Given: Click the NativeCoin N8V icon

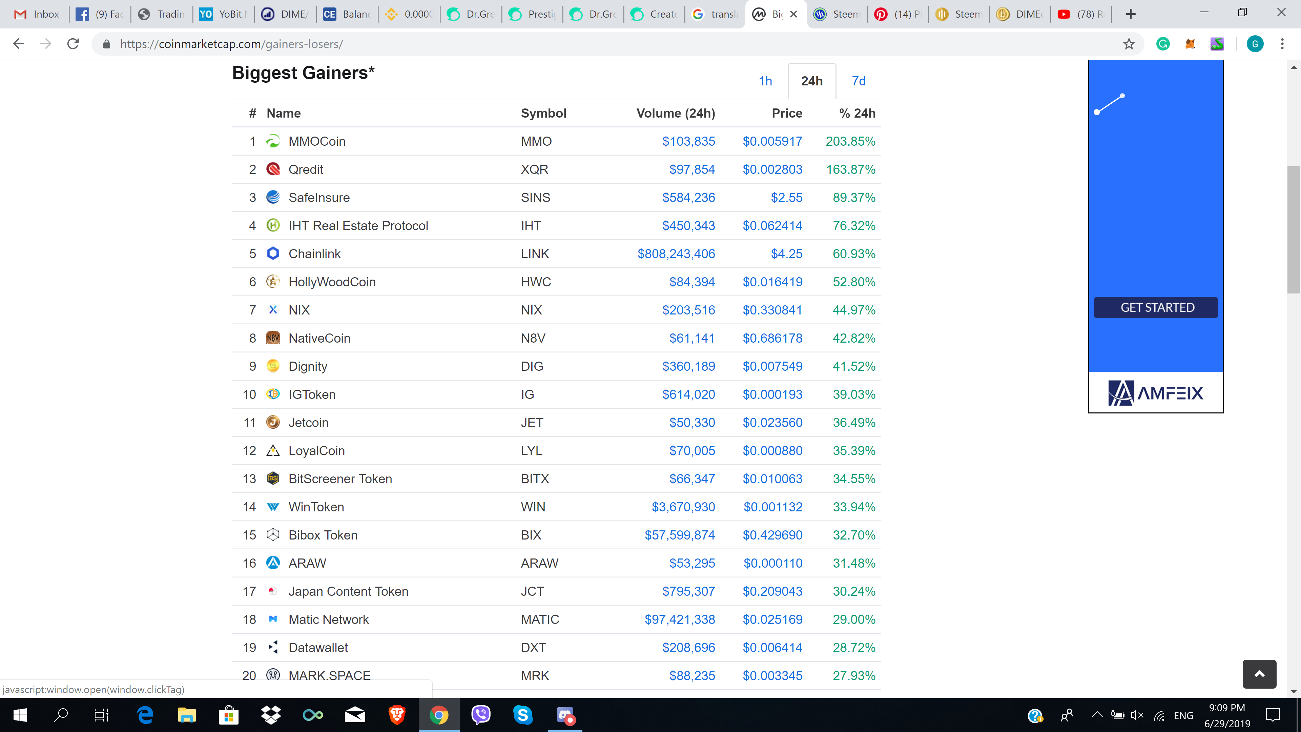Looking at the screenshot, I should (x=273, y=338).
